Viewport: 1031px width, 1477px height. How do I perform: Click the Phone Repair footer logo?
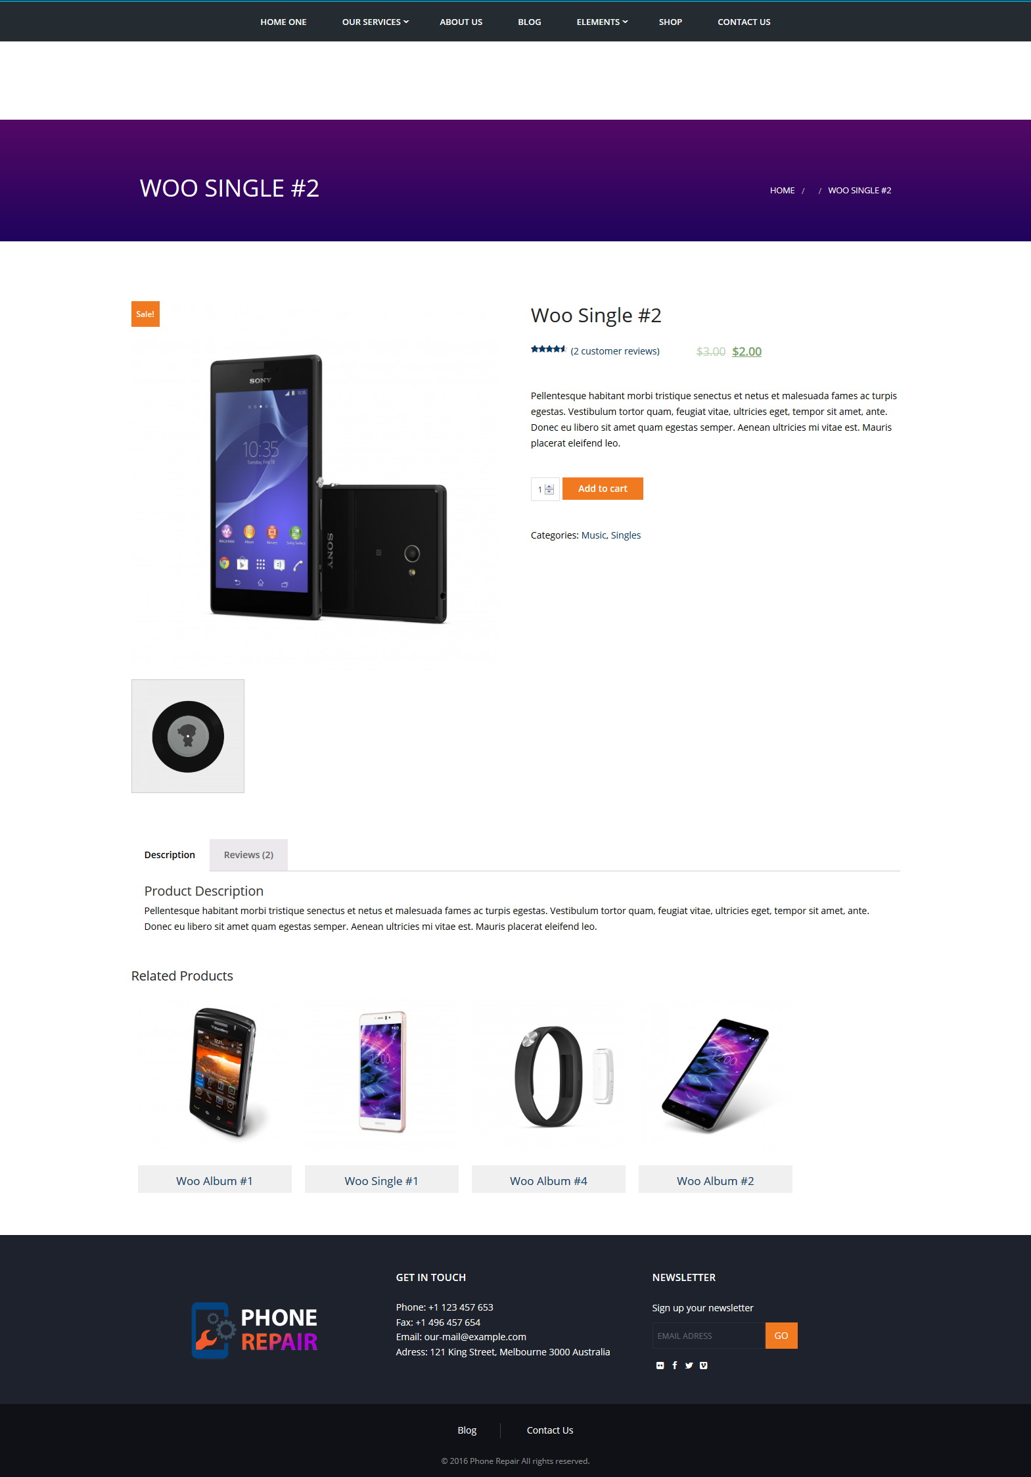point(254,1330)
